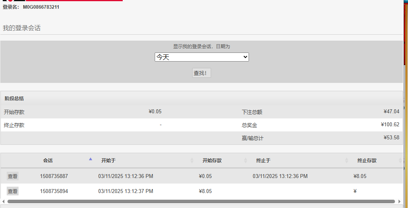
Task: Click sort icon of 终止于 column
Action: [x=346, y=161]
